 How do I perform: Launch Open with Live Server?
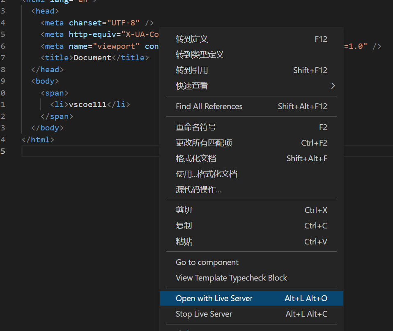(x=214, y=298)
